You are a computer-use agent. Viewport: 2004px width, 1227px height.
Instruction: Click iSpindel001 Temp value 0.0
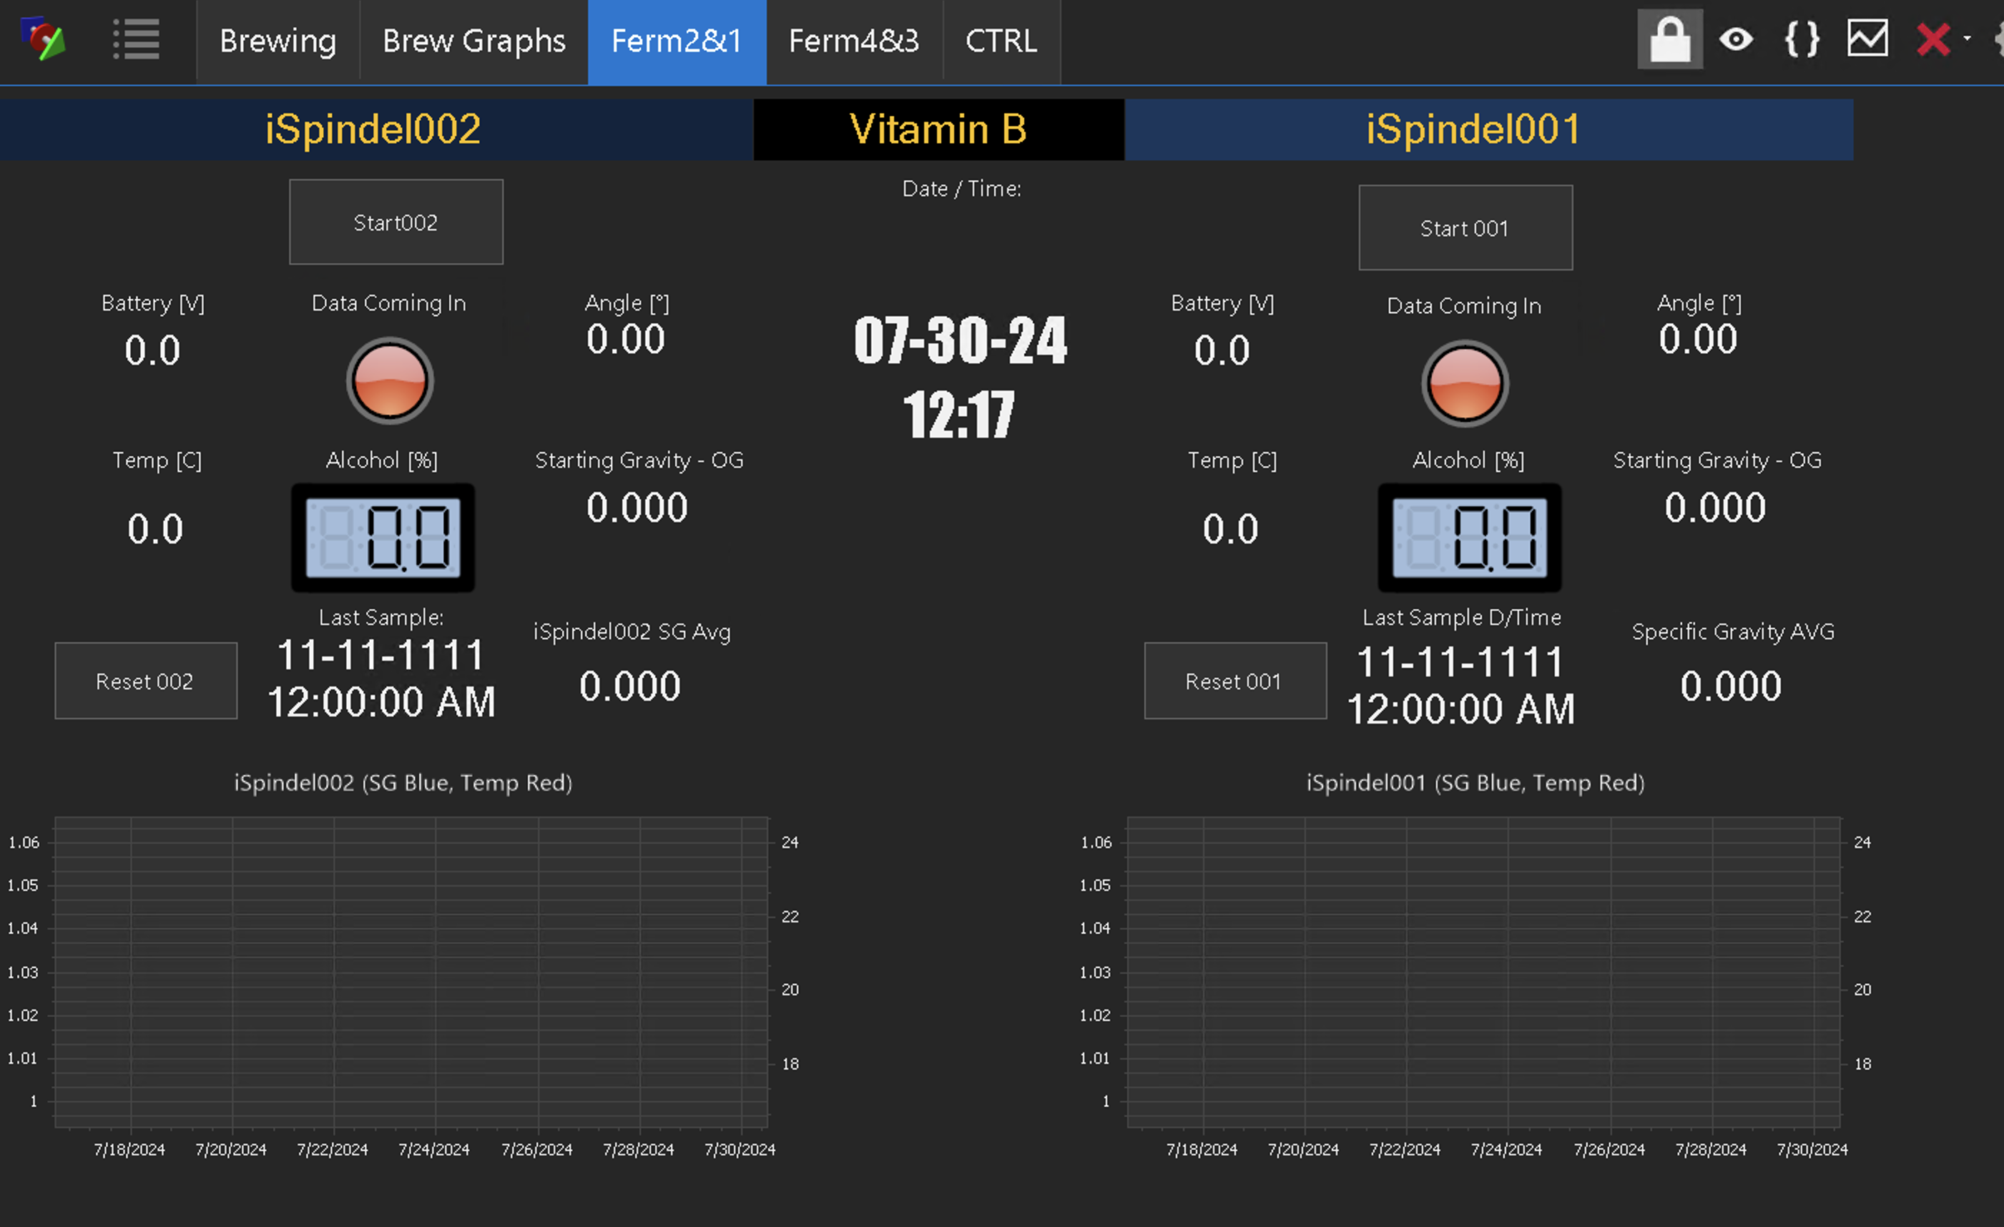1231,529
